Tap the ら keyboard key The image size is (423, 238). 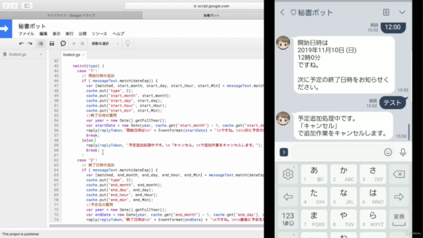pyautogui.click(x=373, y=219)
